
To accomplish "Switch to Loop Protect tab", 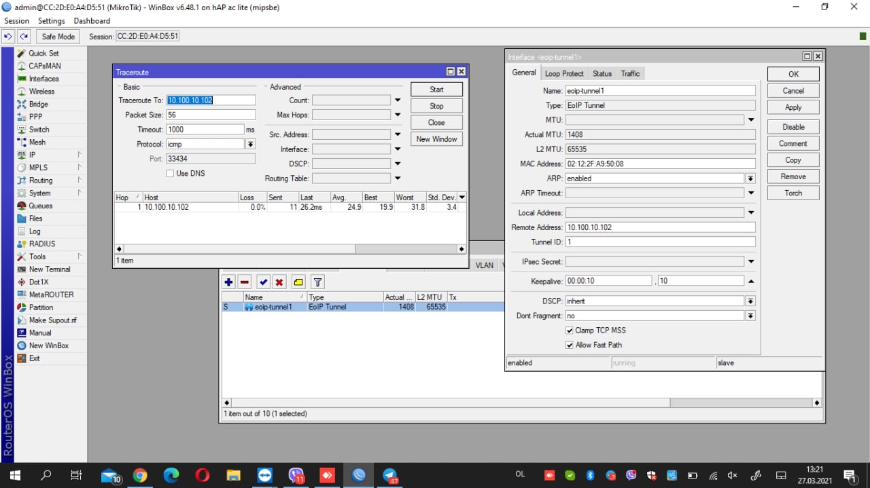I will click(564, 74).
